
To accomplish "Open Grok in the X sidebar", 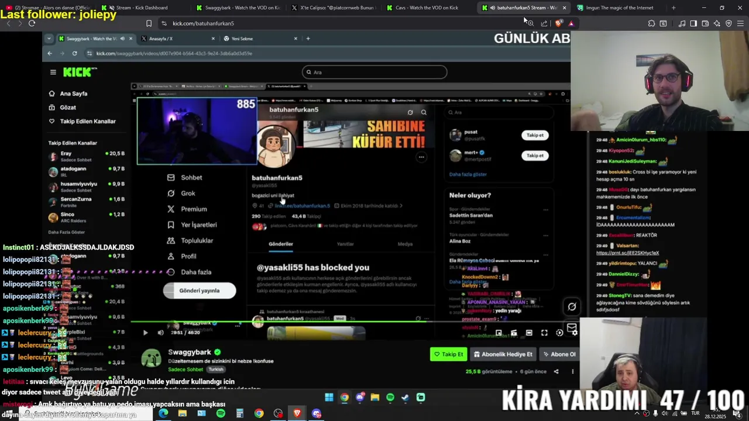I will tap(181, 194).
